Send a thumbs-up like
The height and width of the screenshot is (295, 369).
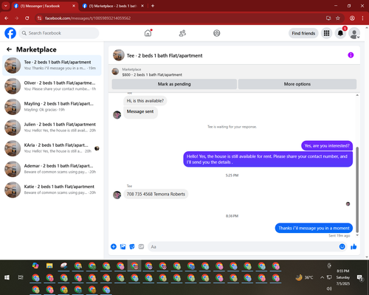[x=354, y=246]
